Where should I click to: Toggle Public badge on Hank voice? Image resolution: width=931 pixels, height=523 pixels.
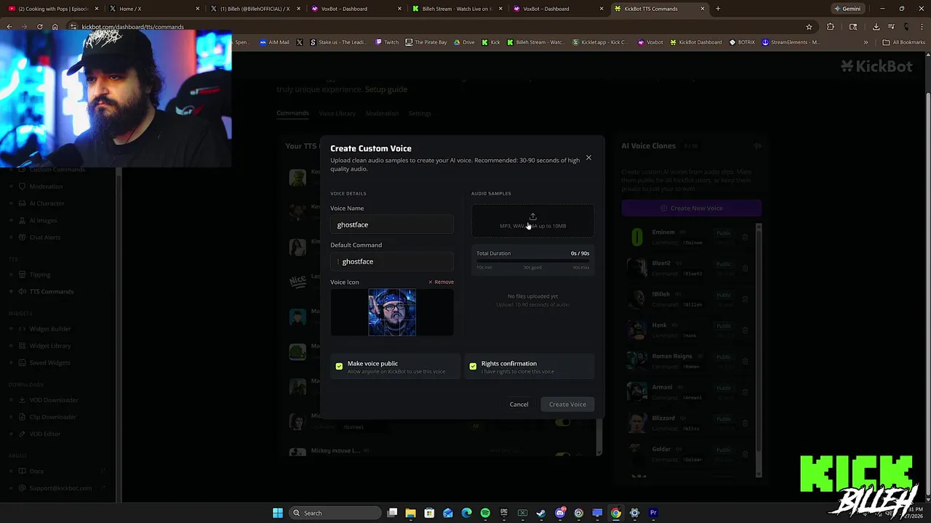pos(724,326)
